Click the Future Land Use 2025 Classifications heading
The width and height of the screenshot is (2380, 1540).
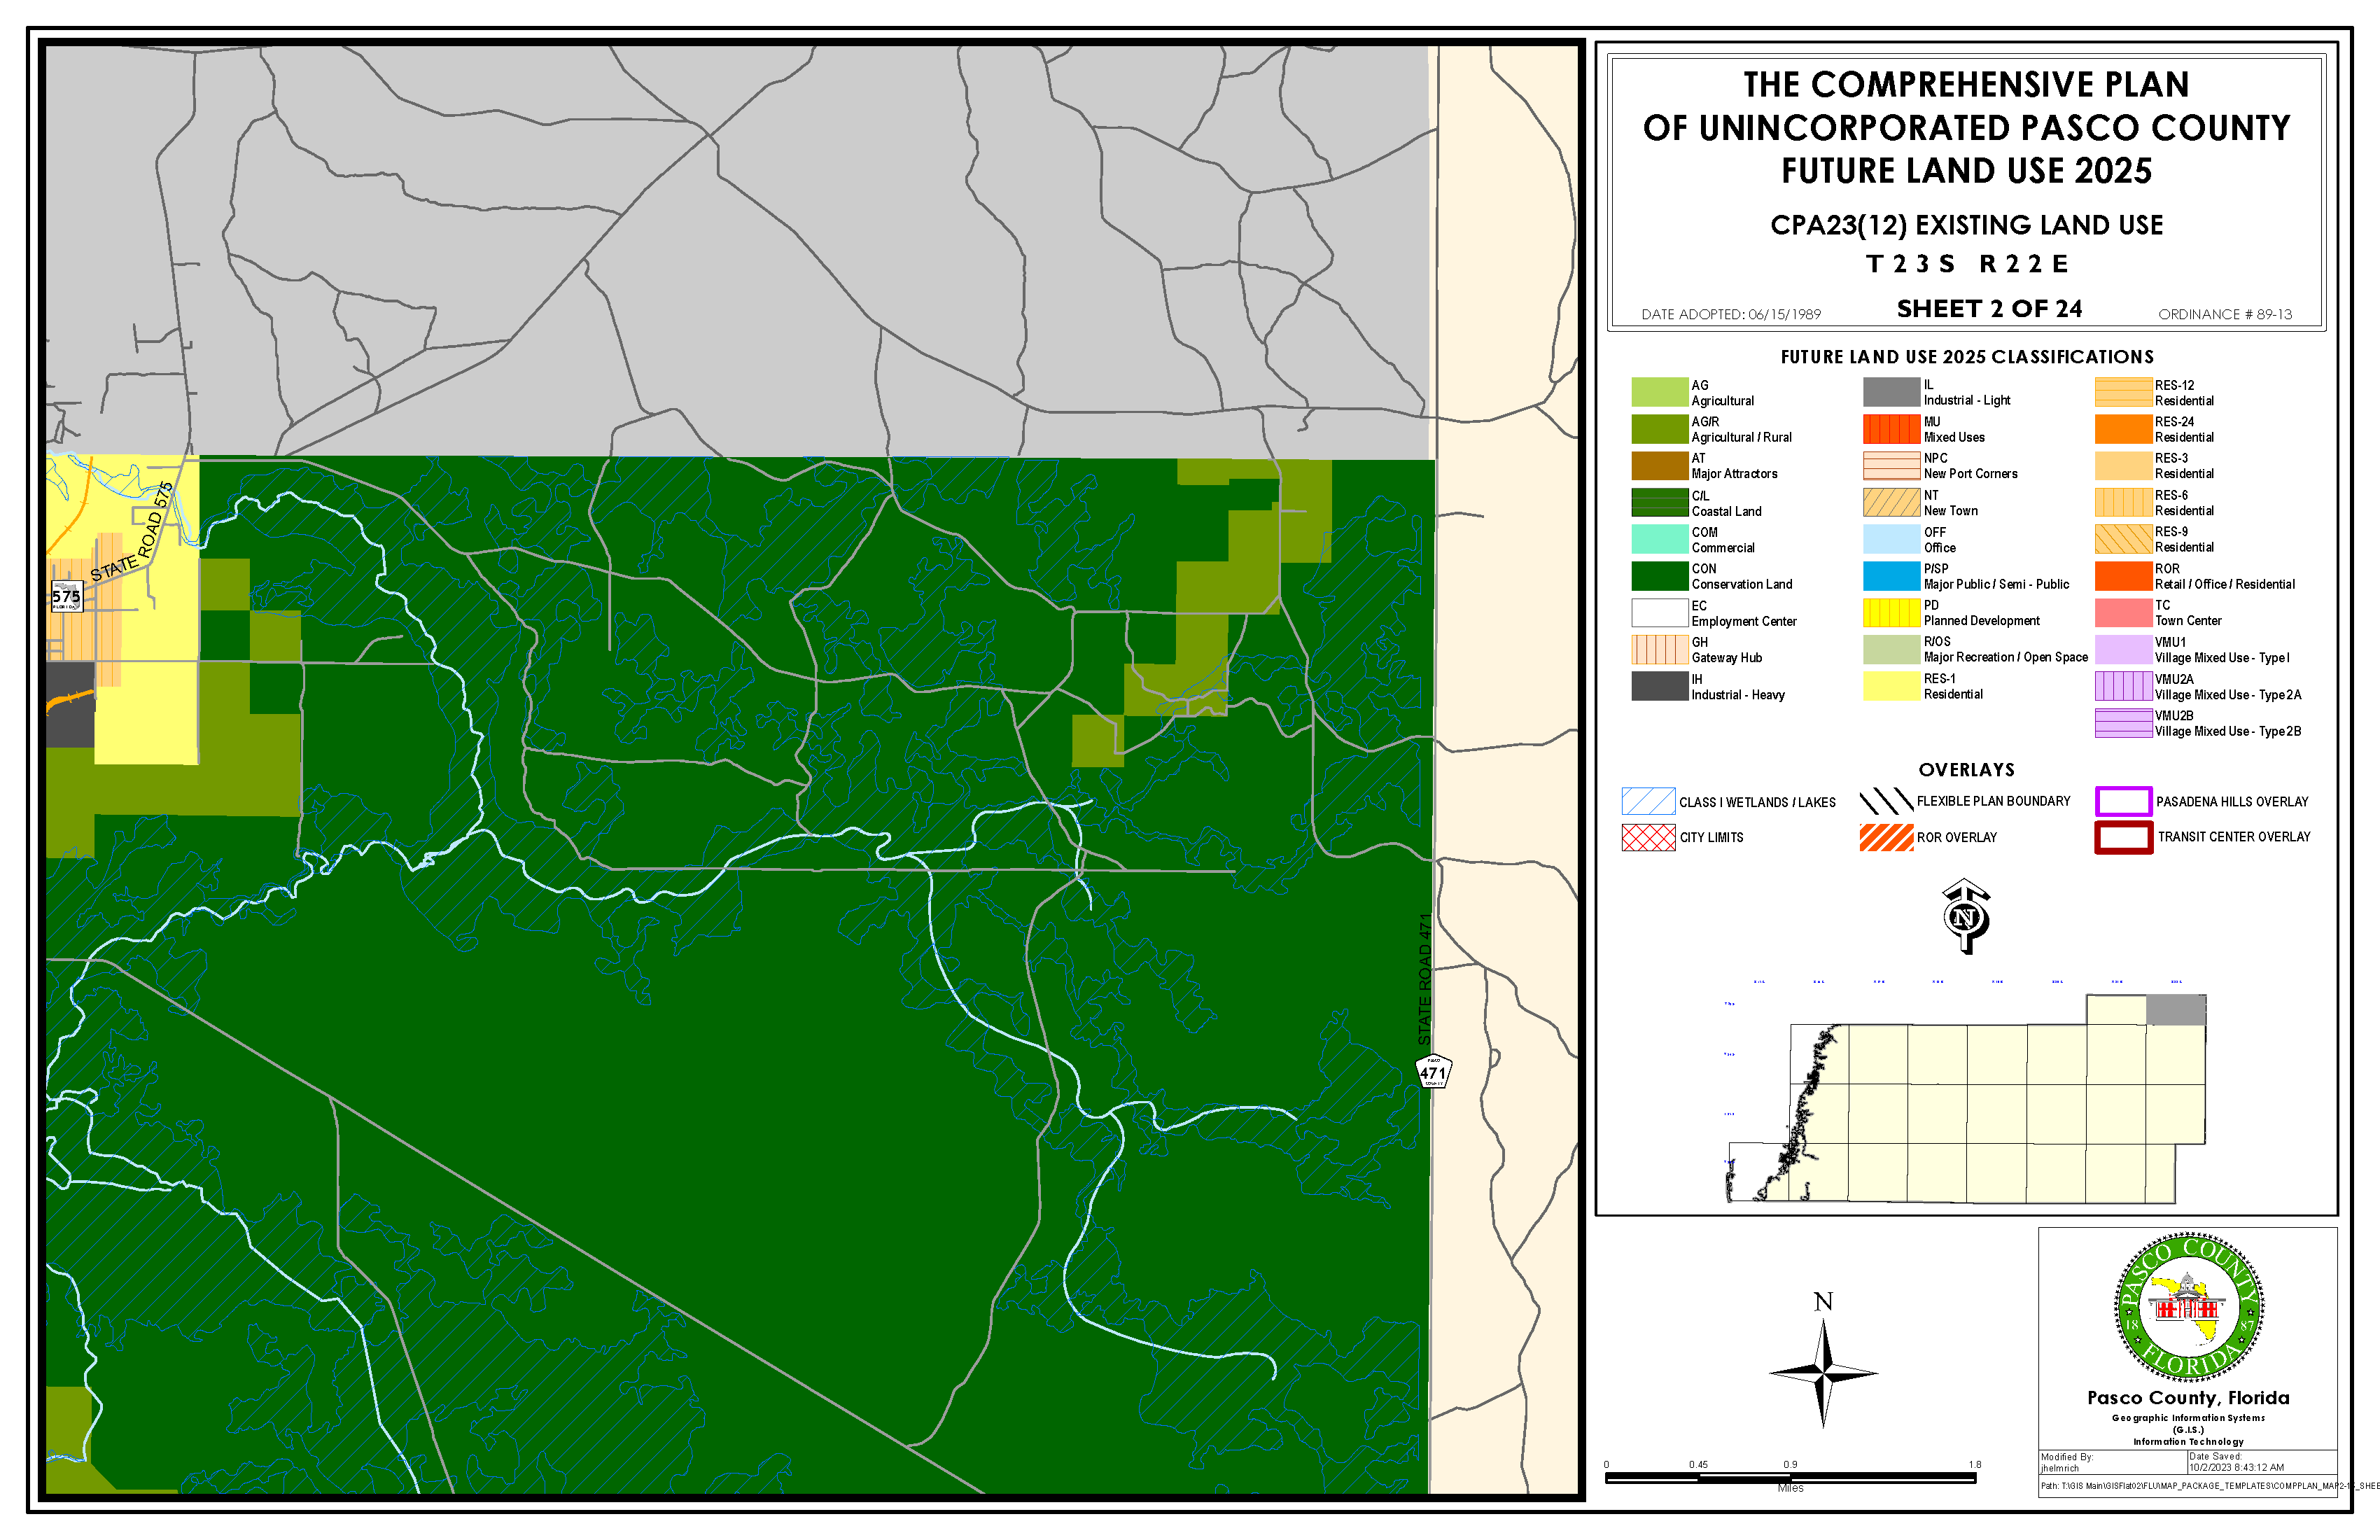[1966, 357]
